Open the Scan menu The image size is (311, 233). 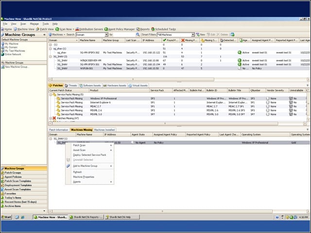[23, 24]
